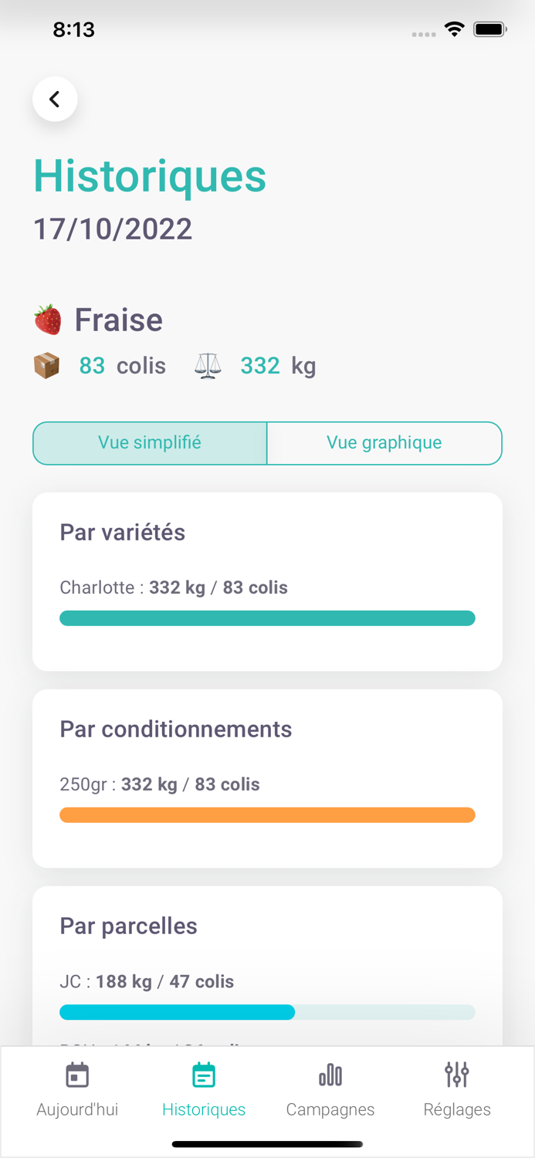Click the weighing scale icon near 332 kg
The width and height of the screenshot is (535, 1158).
[x=208, y=365]
